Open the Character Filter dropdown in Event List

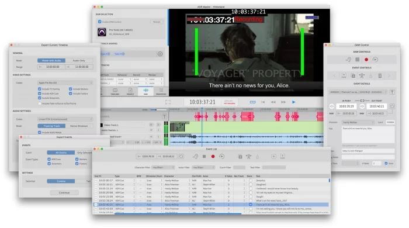pos(163,167)
